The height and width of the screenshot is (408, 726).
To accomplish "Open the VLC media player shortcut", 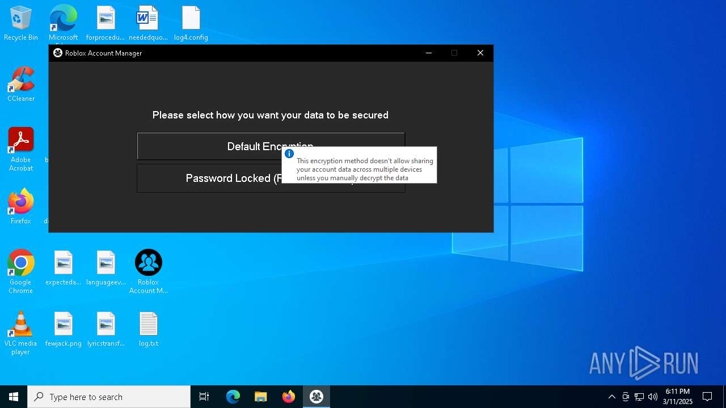I will [x=21, y=333].
